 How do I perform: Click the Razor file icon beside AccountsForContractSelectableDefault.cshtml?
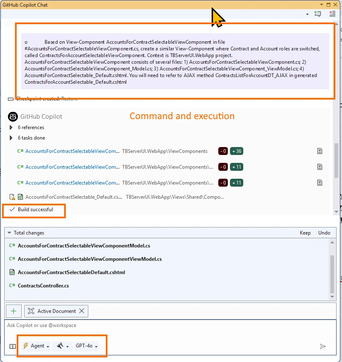[12, 272]
